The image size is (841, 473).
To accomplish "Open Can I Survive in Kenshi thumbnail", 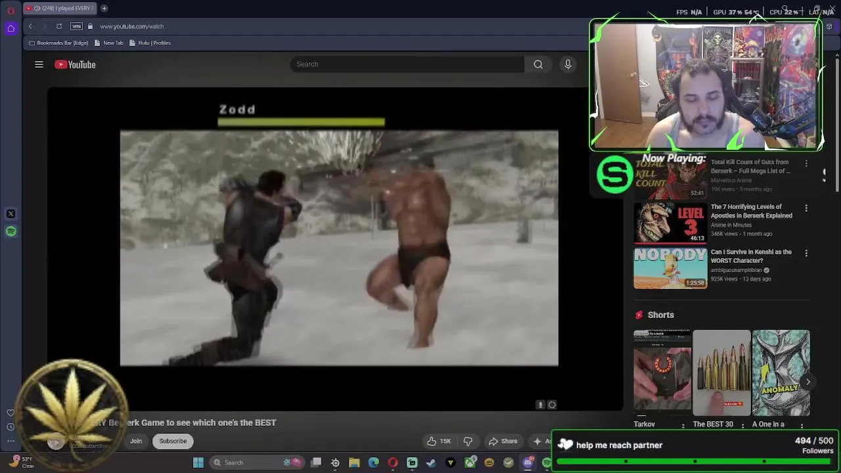I will 670,267.
